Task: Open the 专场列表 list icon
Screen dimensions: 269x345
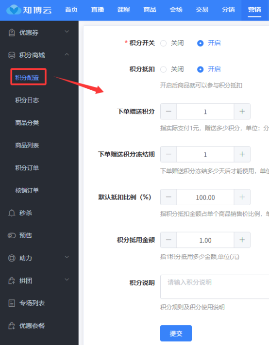Action: click(x=12, y=303)
